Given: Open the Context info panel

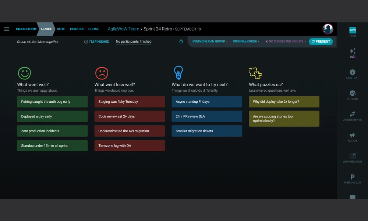Looking at the screenshot, I should (352, 74).
